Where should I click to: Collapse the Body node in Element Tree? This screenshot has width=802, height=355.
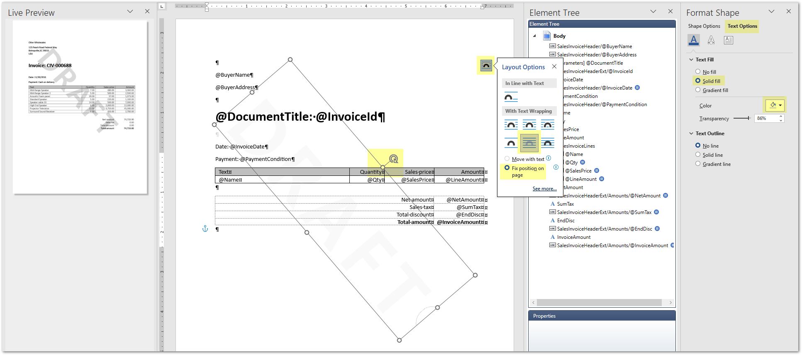(x=534, y=36)
